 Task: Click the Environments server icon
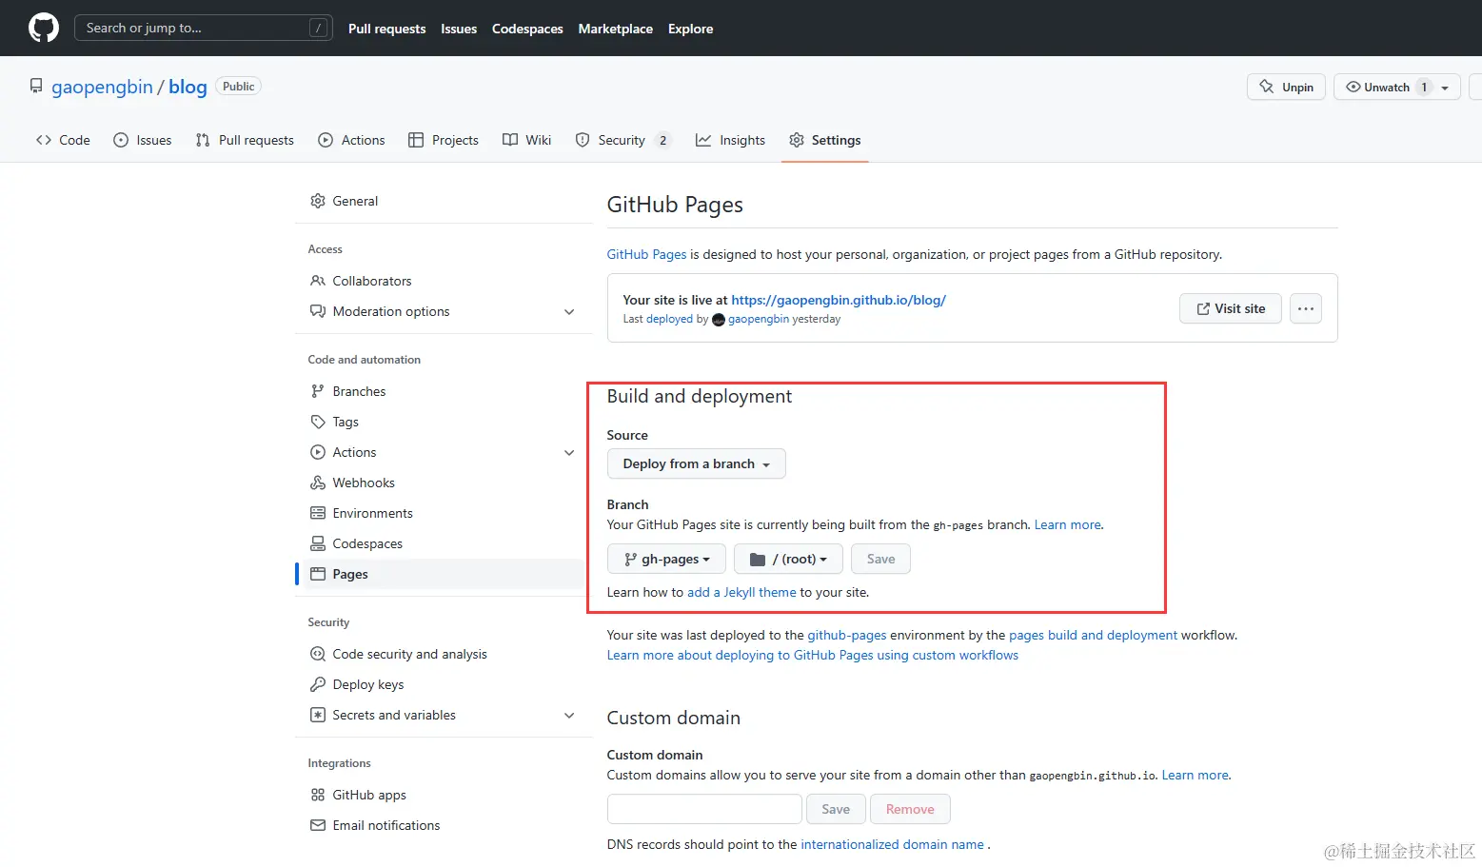(x=318, y=513)
